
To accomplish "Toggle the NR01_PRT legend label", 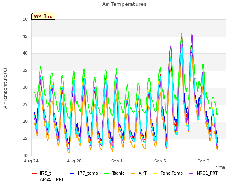I will pyautogui.click(x=207, y=173).
